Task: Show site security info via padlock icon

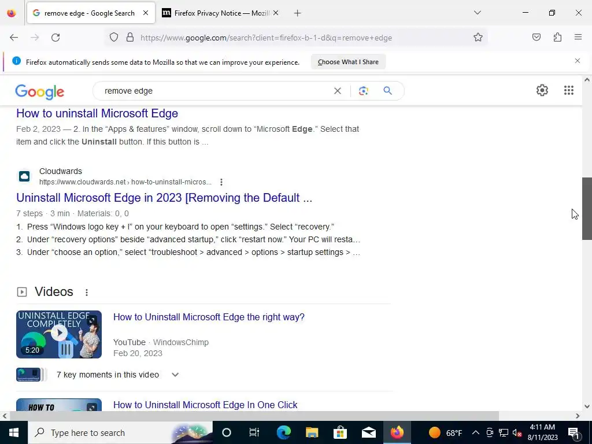Action: pos(130,38)
